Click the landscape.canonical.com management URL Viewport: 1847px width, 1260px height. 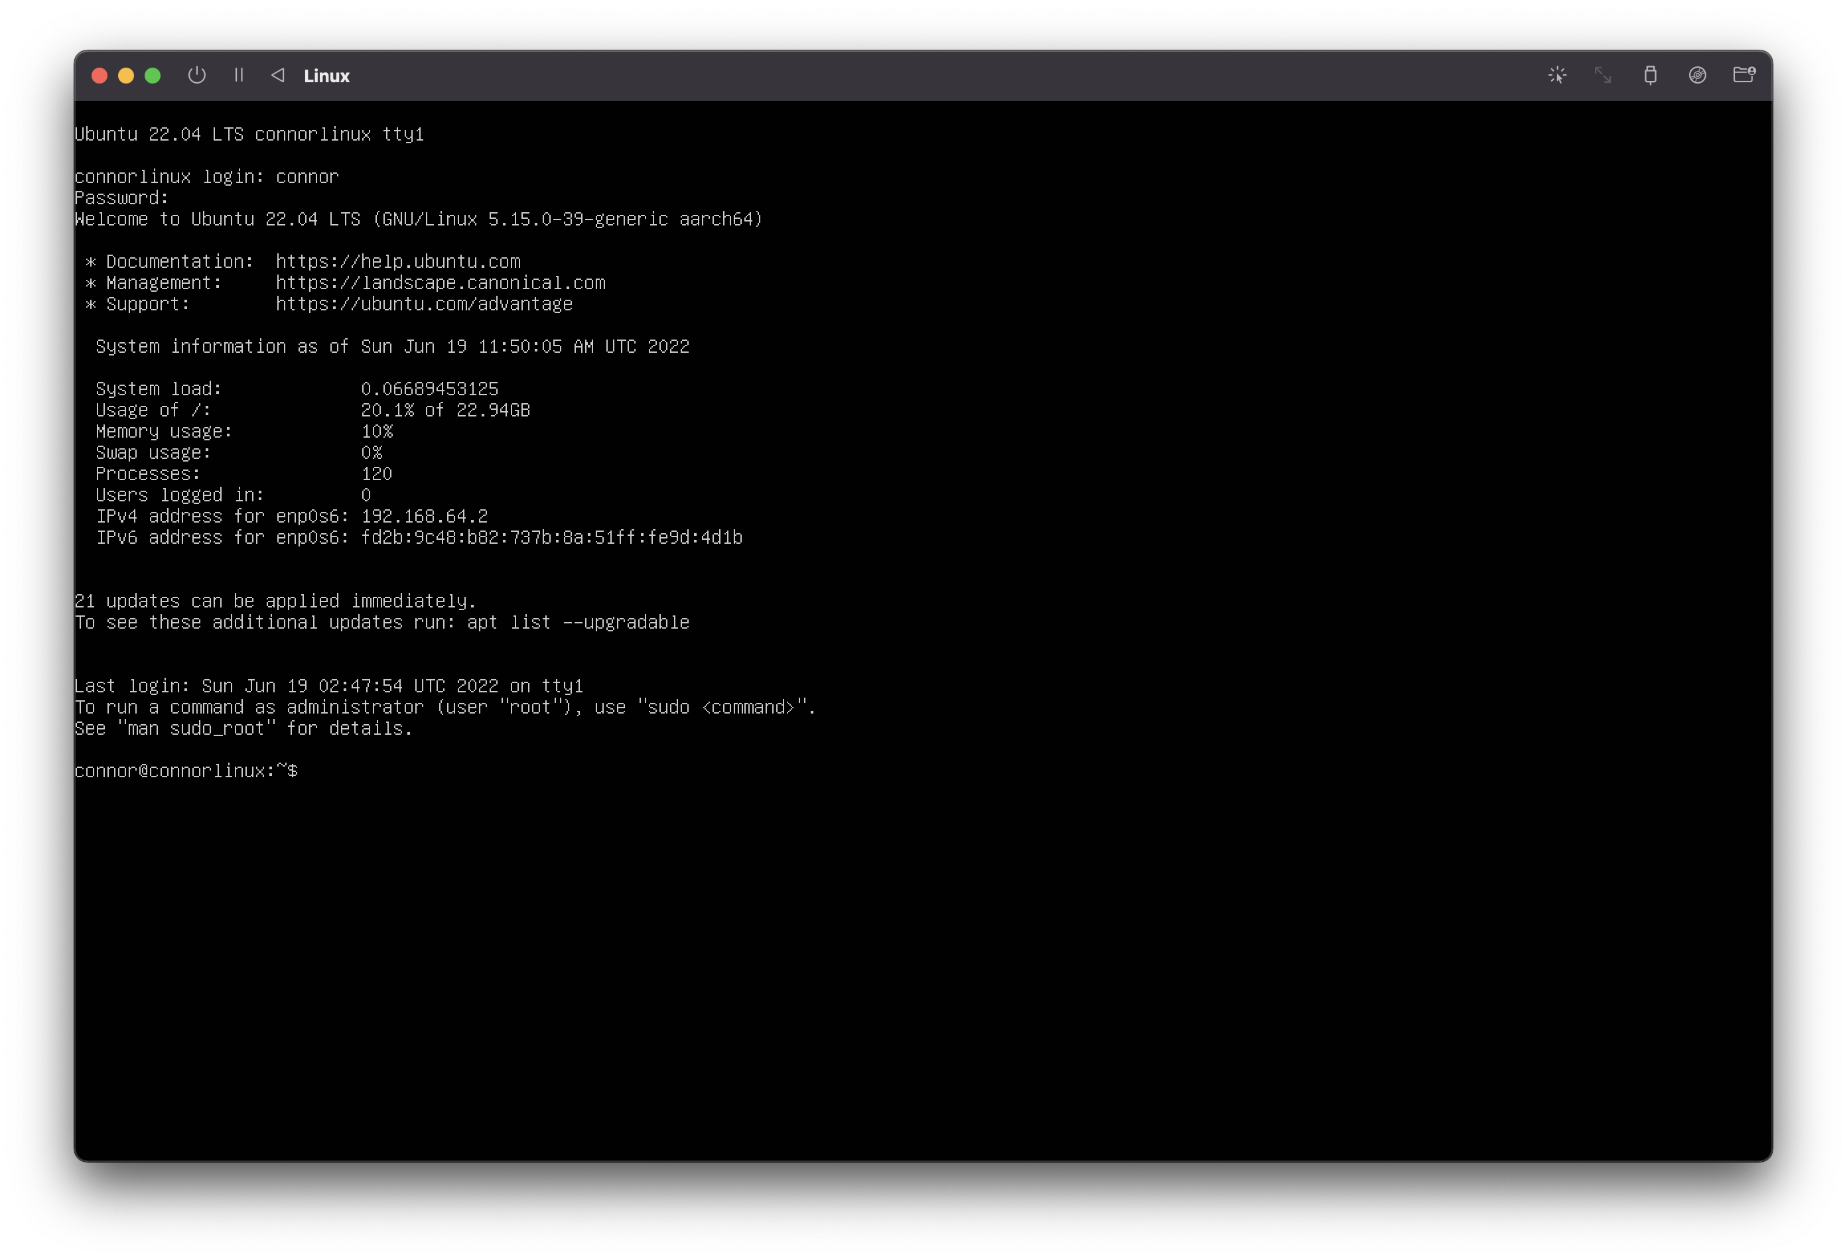pos(441,283)
